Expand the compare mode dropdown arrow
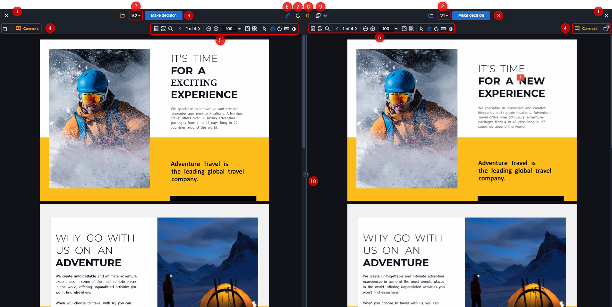The width and height of the screenshot is (612, 307). 325,15
